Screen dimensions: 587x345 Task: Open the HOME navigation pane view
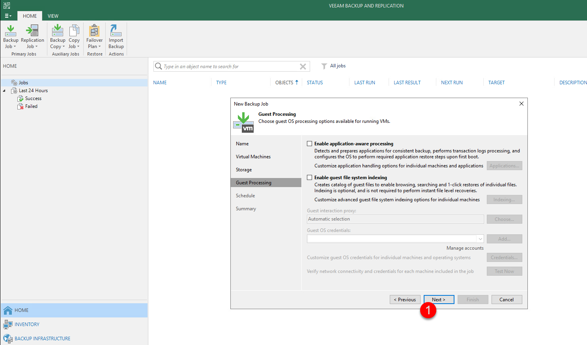[74, 310]
